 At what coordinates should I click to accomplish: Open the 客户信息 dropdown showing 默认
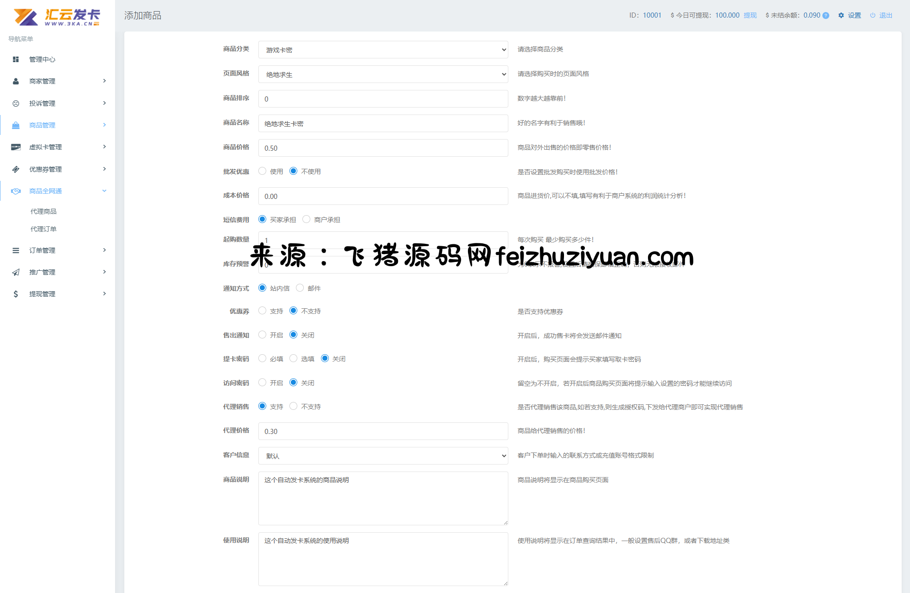[x=383, y=456]
